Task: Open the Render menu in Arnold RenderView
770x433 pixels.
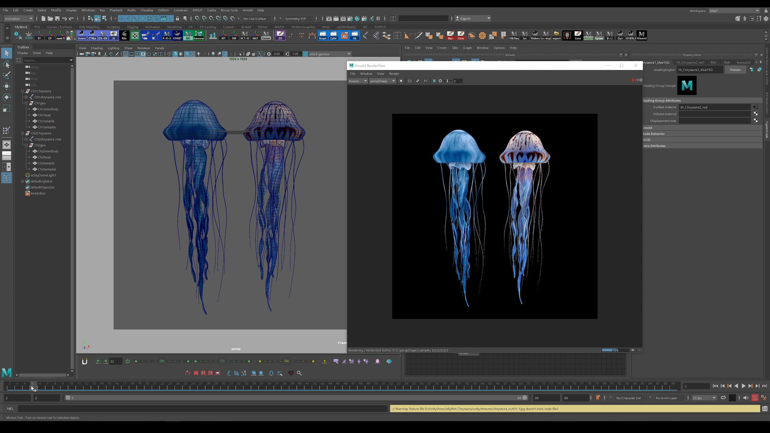Action: point(394,73)
